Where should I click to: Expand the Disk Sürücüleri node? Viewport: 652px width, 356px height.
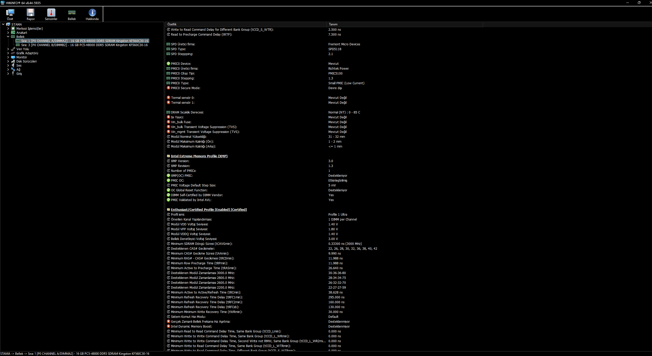8,61
